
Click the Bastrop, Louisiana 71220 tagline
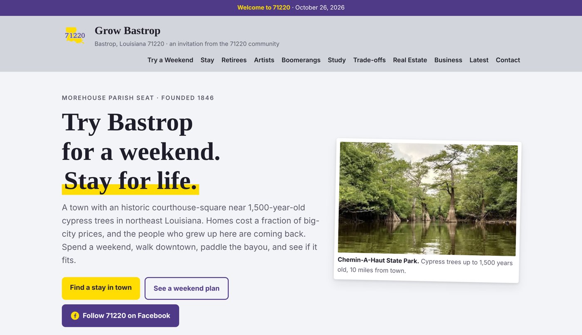point(187,44)
